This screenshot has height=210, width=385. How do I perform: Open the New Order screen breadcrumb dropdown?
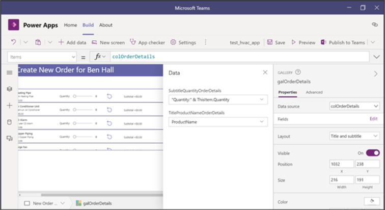[63, 203]
